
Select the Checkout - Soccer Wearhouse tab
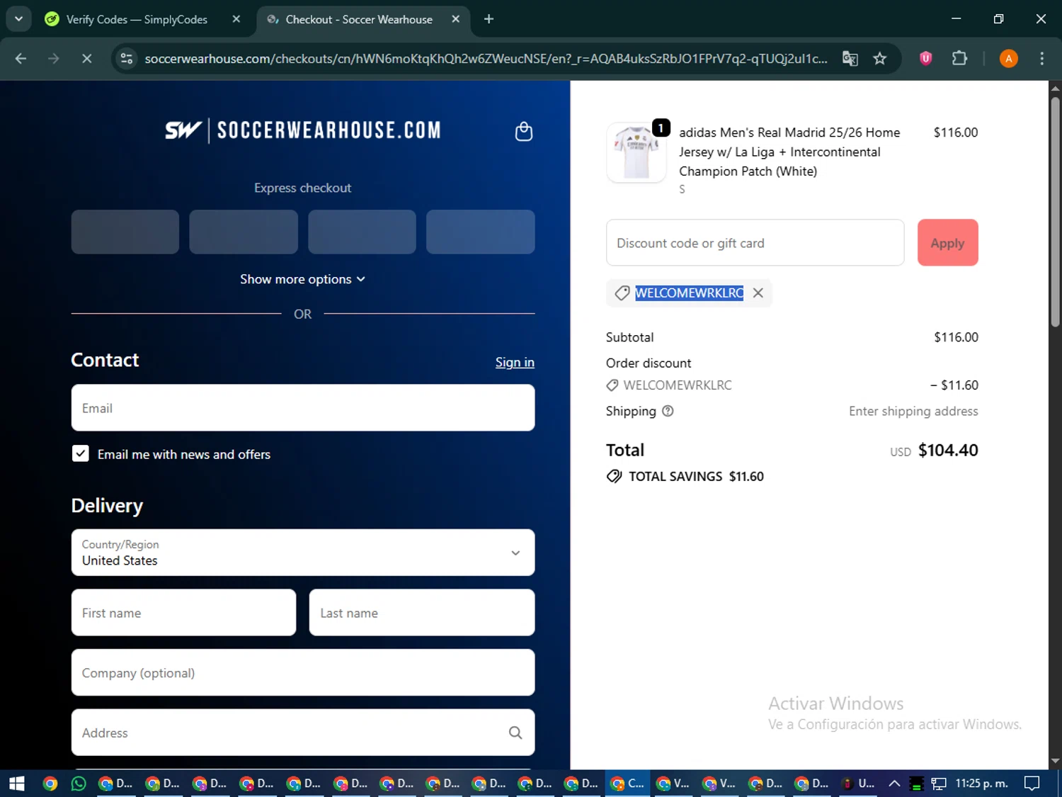[x=359, y=19]
